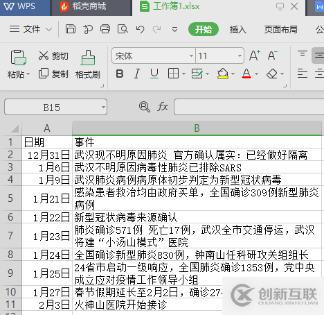The width and height of the screenshot is (324, 315).
Task: Click the middle align icon
Action: [x=318, y=56]
